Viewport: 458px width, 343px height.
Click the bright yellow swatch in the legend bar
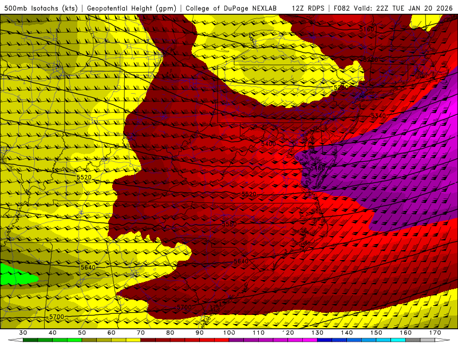[133, 339]
